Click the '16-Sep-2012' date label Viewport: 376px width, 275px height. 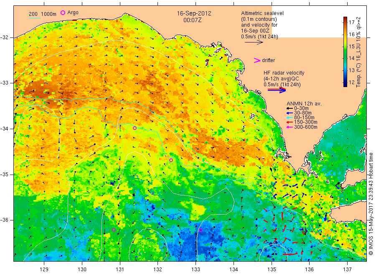click(x=194, y=13)
